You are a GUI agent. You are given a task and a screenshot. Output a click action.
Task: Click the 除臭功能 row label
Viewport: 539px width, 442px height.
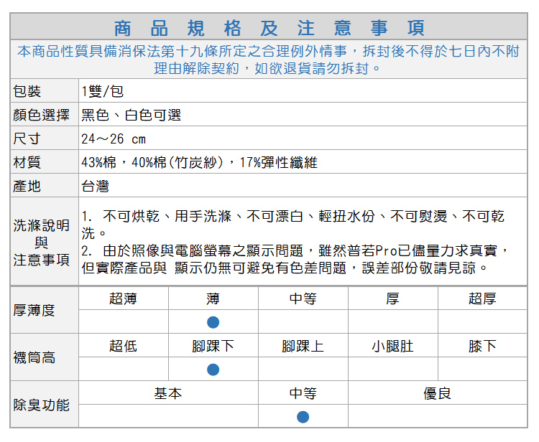tap(41, 405)
